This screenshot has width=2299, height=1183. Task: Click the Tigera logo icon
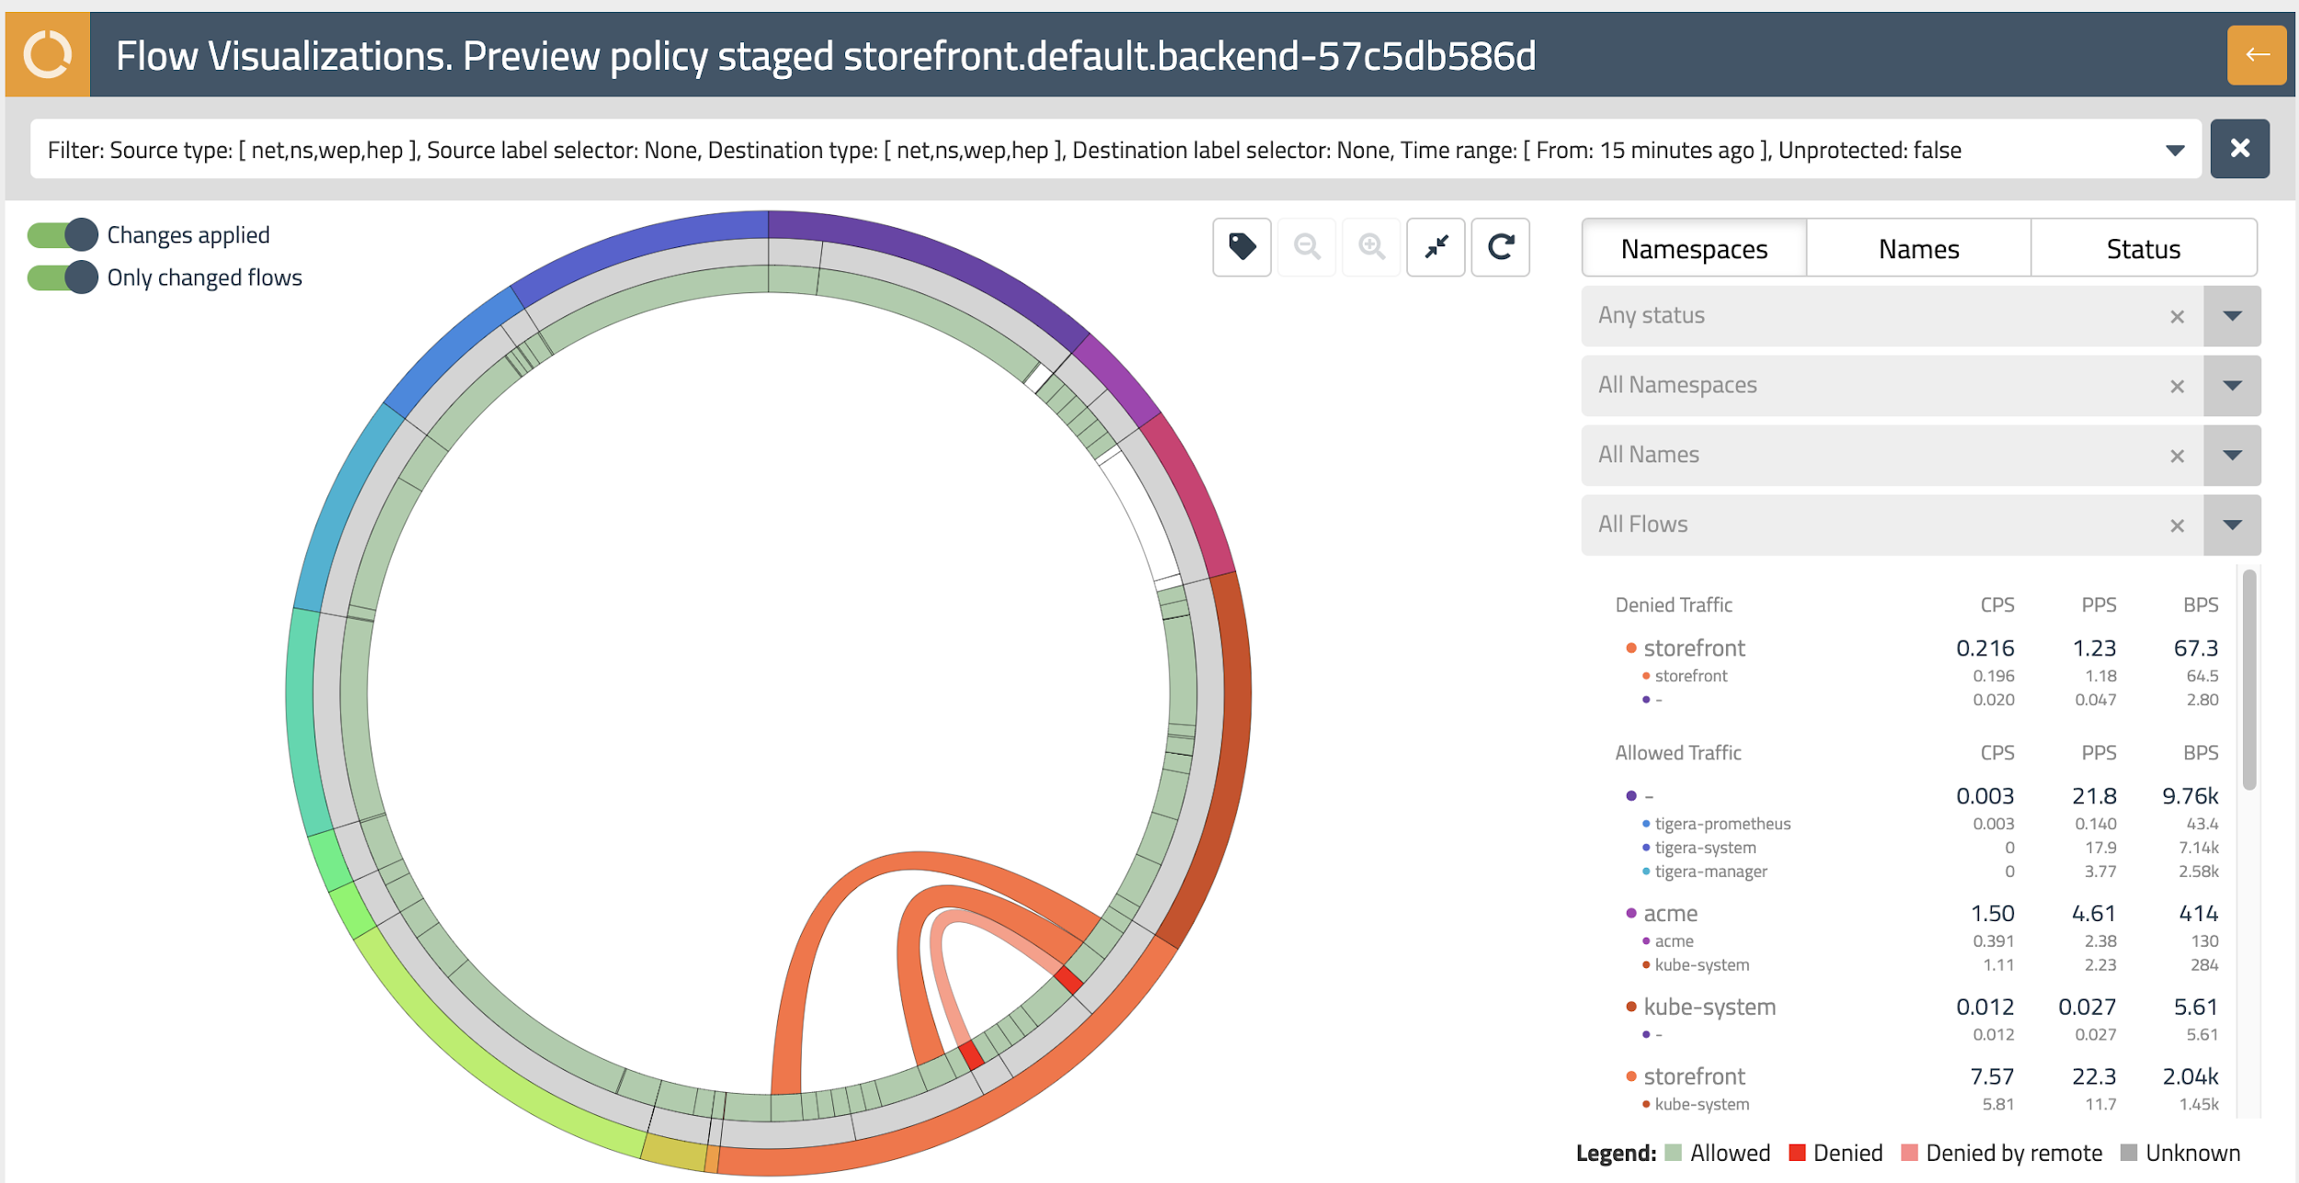pyautogui.click(x=48, y=55)
